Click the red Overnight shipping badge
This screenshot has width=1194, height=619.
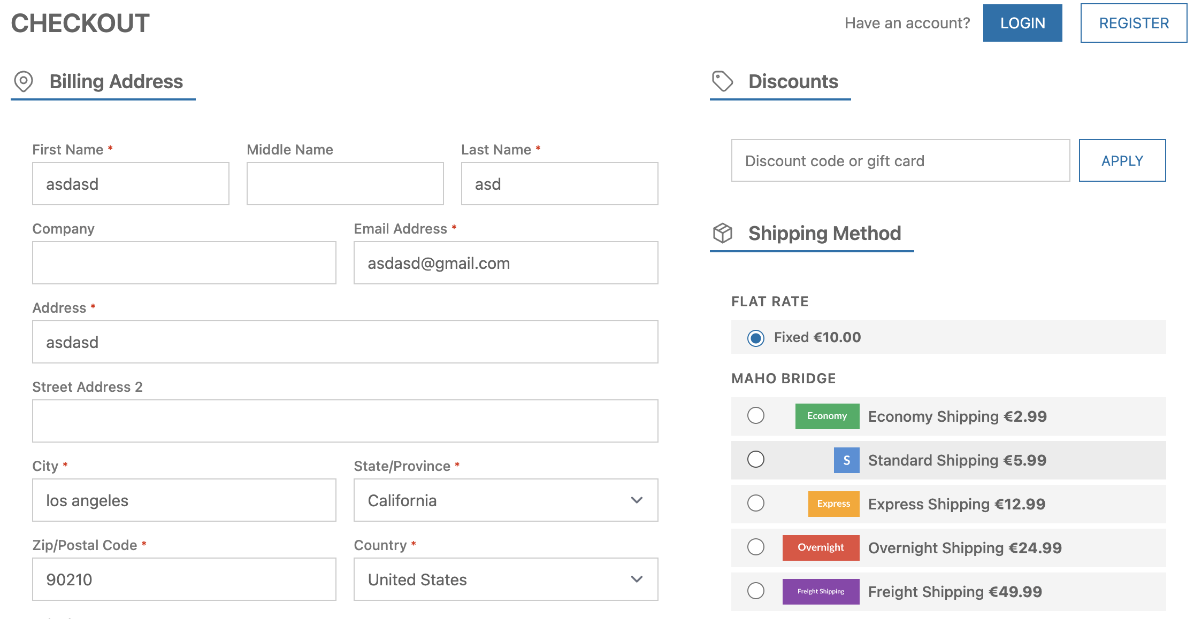pos(821,547)
